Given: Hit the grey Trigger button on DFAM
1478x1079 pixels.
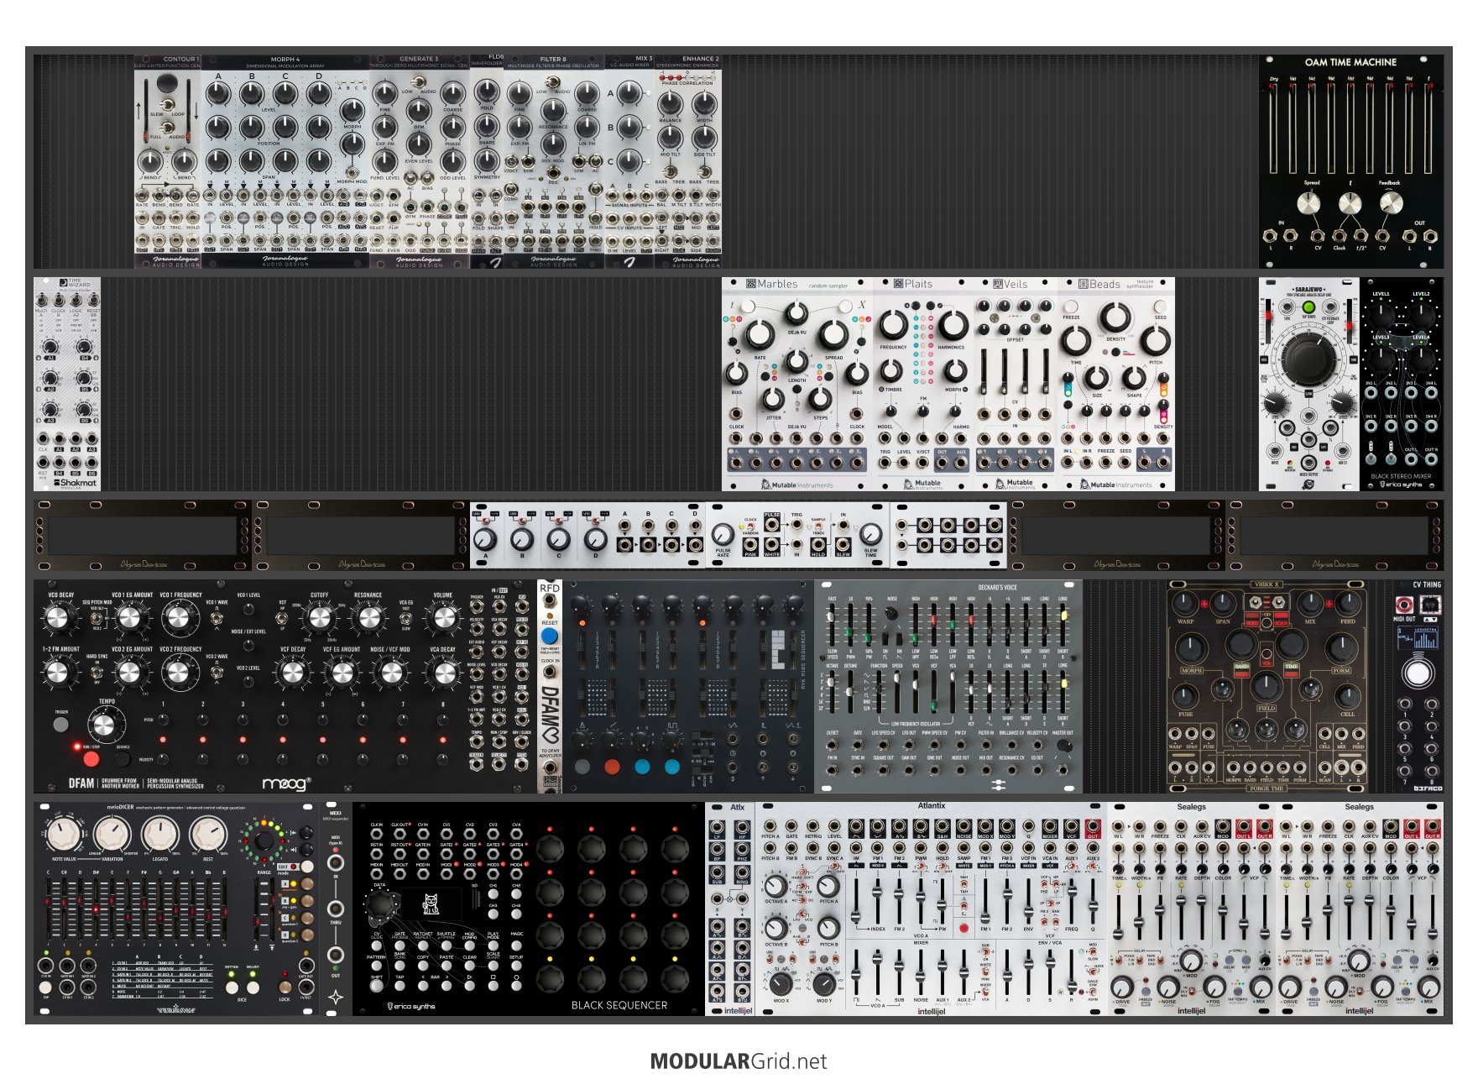Looking at the screenshot, I should 61,724.
